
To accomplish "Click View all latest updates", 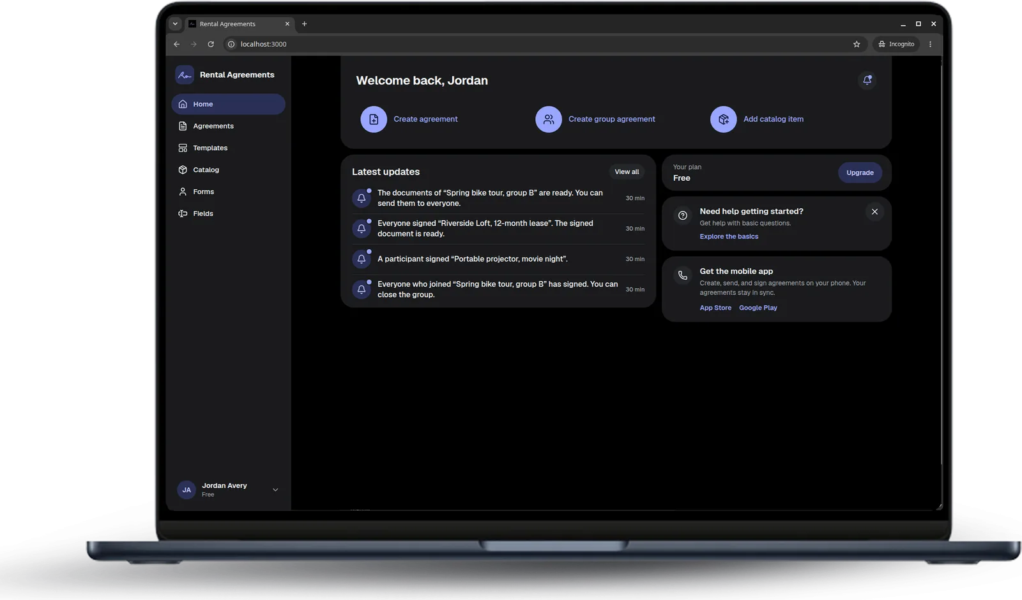I will (x=627, y=172).
